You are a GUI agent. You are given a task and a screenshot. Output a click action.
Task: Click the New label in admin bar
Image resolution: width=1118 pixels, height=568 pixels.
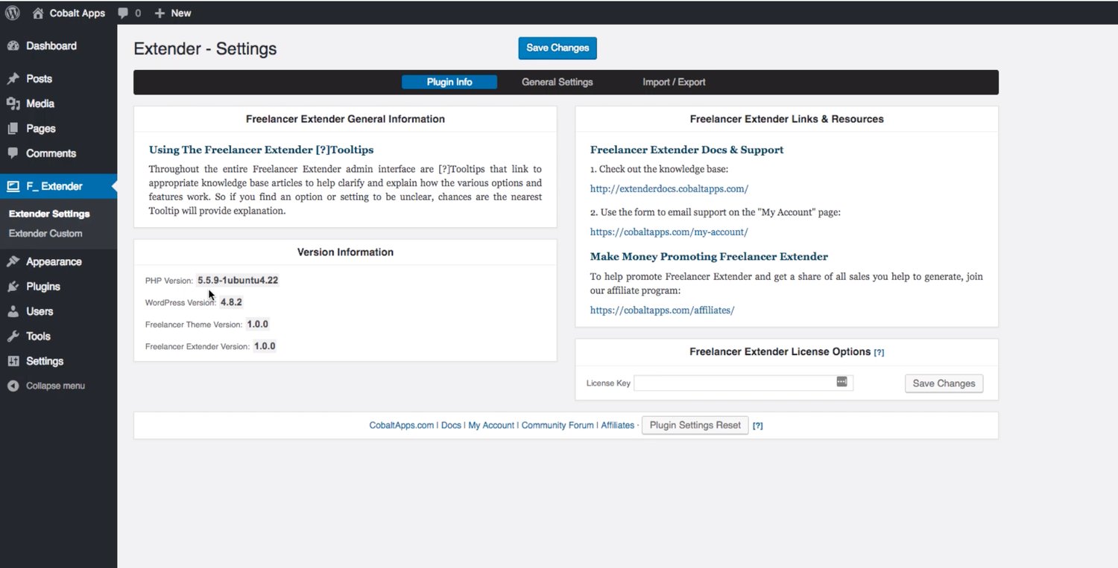[x=180, y=13]
